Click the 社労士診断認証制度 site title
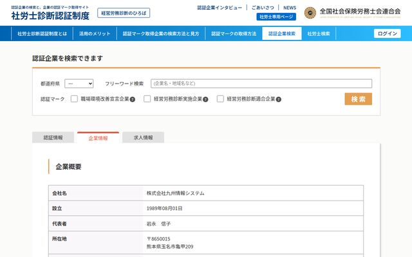Image resolution: width=412 pixels, height=257 pixels. click(50, 15)
